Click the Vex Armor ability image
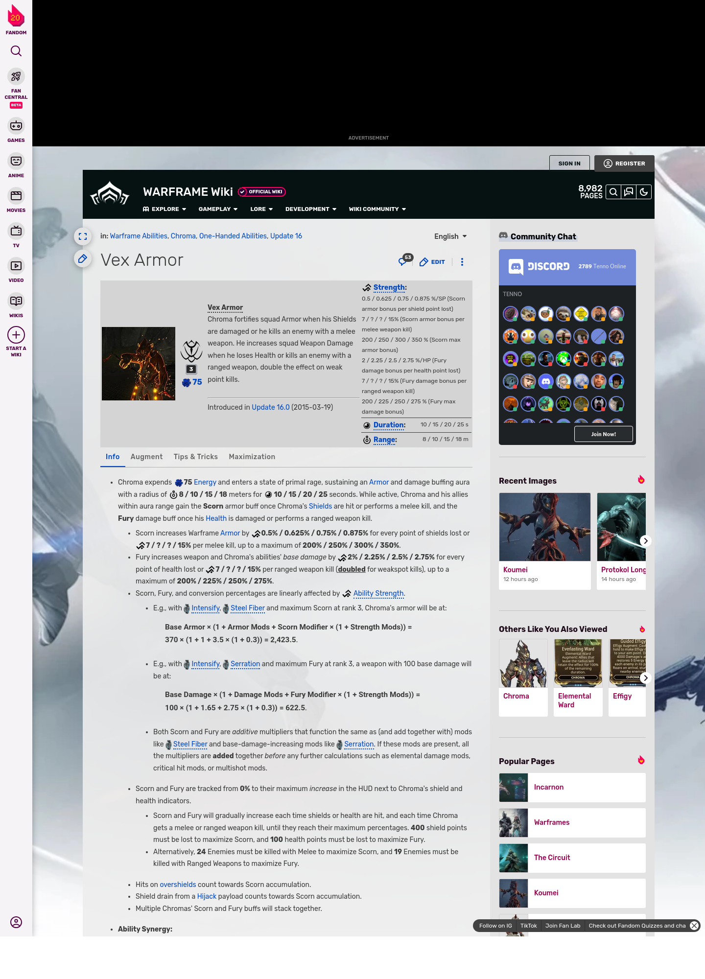This screenshot has width=705, height=979. [x=139, y=364]
